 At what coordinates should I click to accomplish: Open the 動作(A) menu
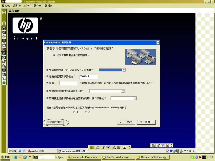(x=38, y=6)
